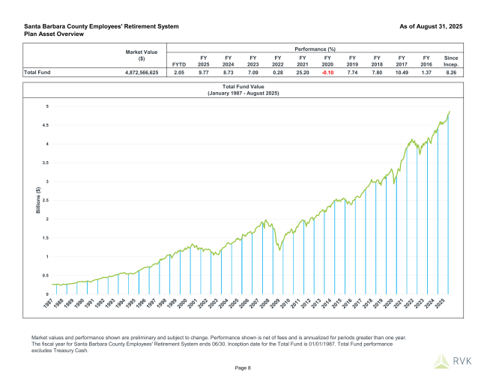
Task: Click the Billions ($) y-axis label
Action: (37, 201)
